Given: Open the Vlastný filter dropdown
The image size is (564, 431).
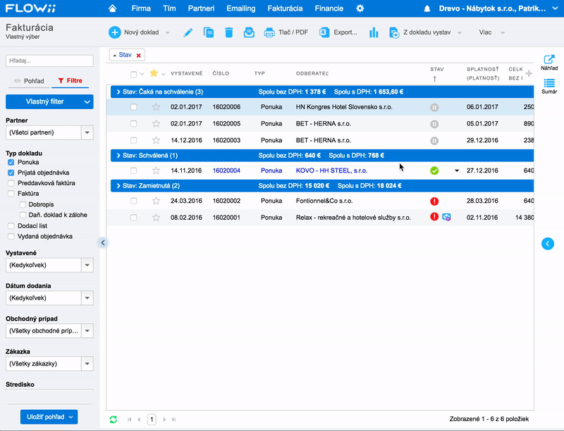Looking at the screenshot, I should (x=49, y=101).
